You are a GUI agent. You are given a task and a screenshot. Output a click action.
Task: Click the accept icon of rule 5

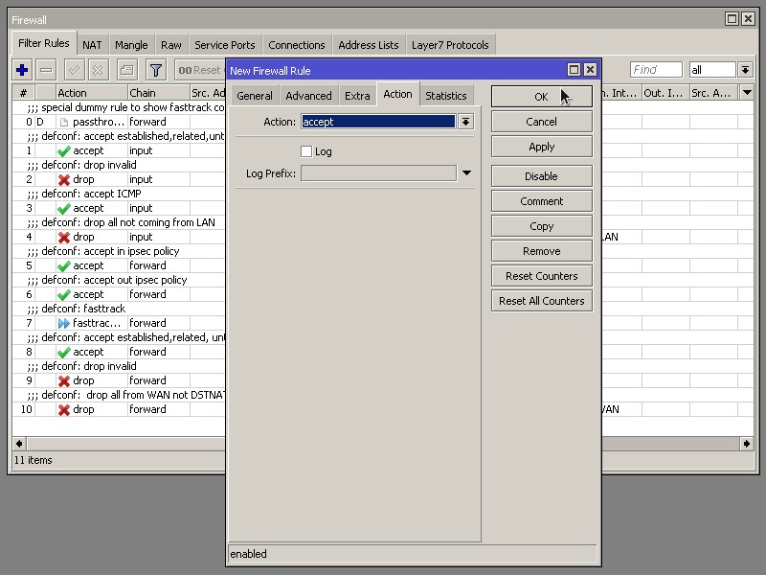(64, 266)
